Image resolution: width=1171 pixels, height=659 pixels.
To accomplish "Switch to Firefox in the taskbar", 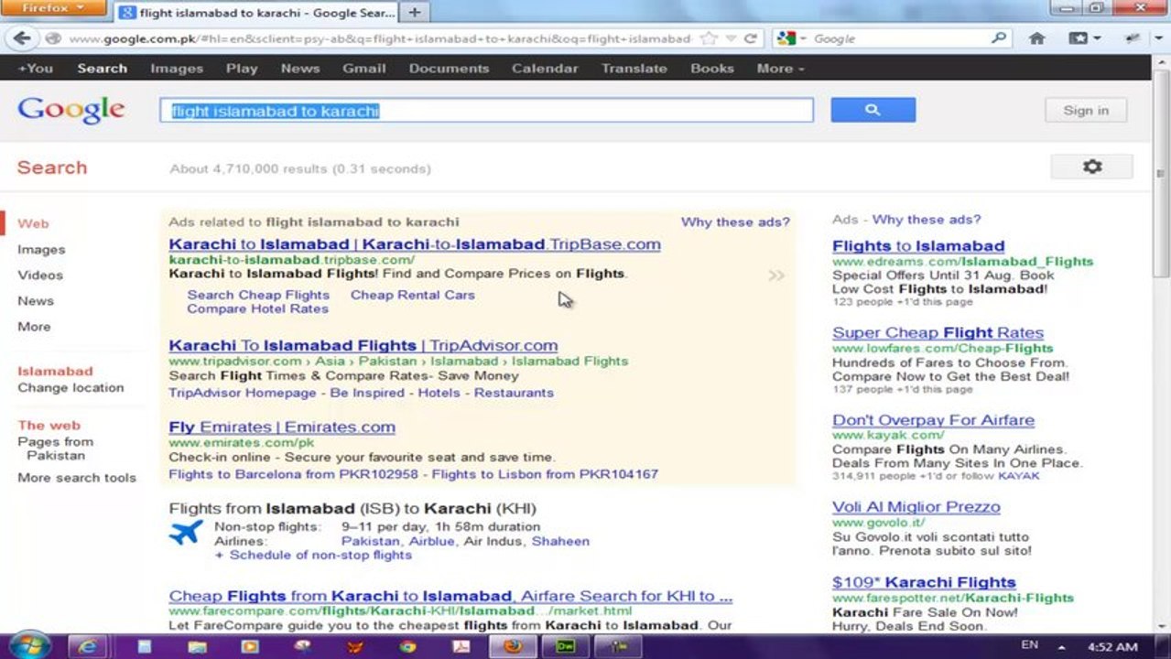I will [515, 645].
